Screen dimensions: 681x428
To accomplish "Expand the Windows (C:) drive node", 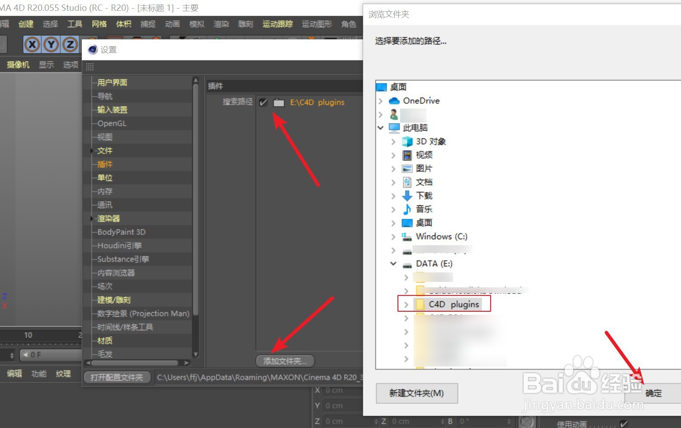I will point(393,237).
